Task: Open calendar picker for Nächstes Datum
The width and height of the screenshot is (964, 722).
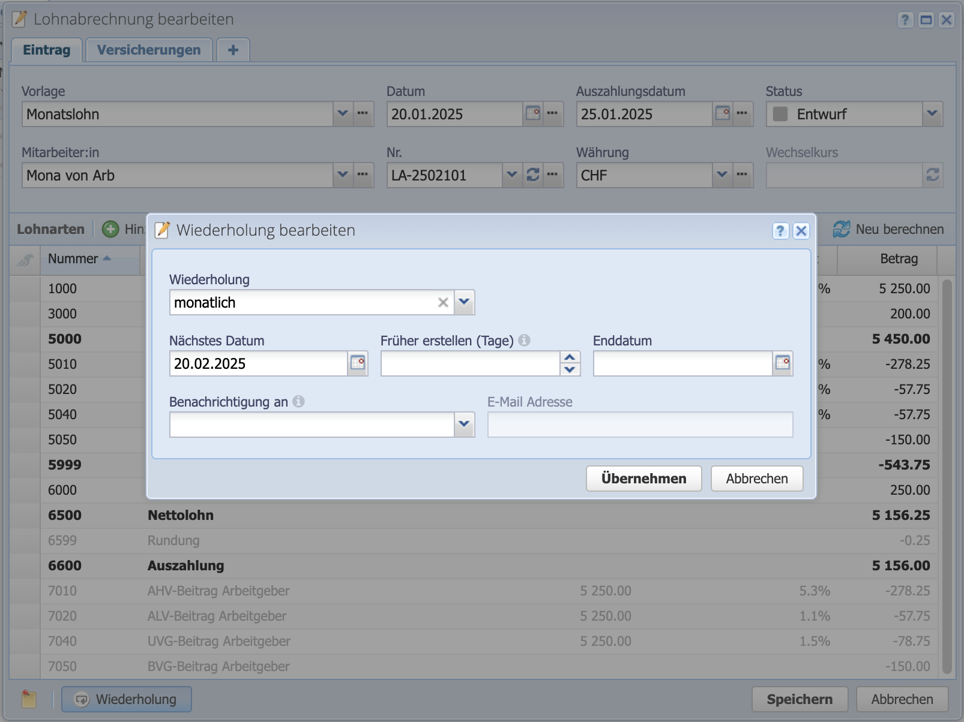Action: point(358,363)
